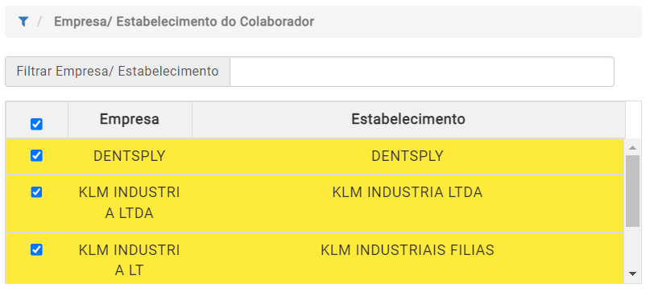Click the gray vertical scrollbar thumb
This screenshot has height=292, width=654.
(632, 191)
